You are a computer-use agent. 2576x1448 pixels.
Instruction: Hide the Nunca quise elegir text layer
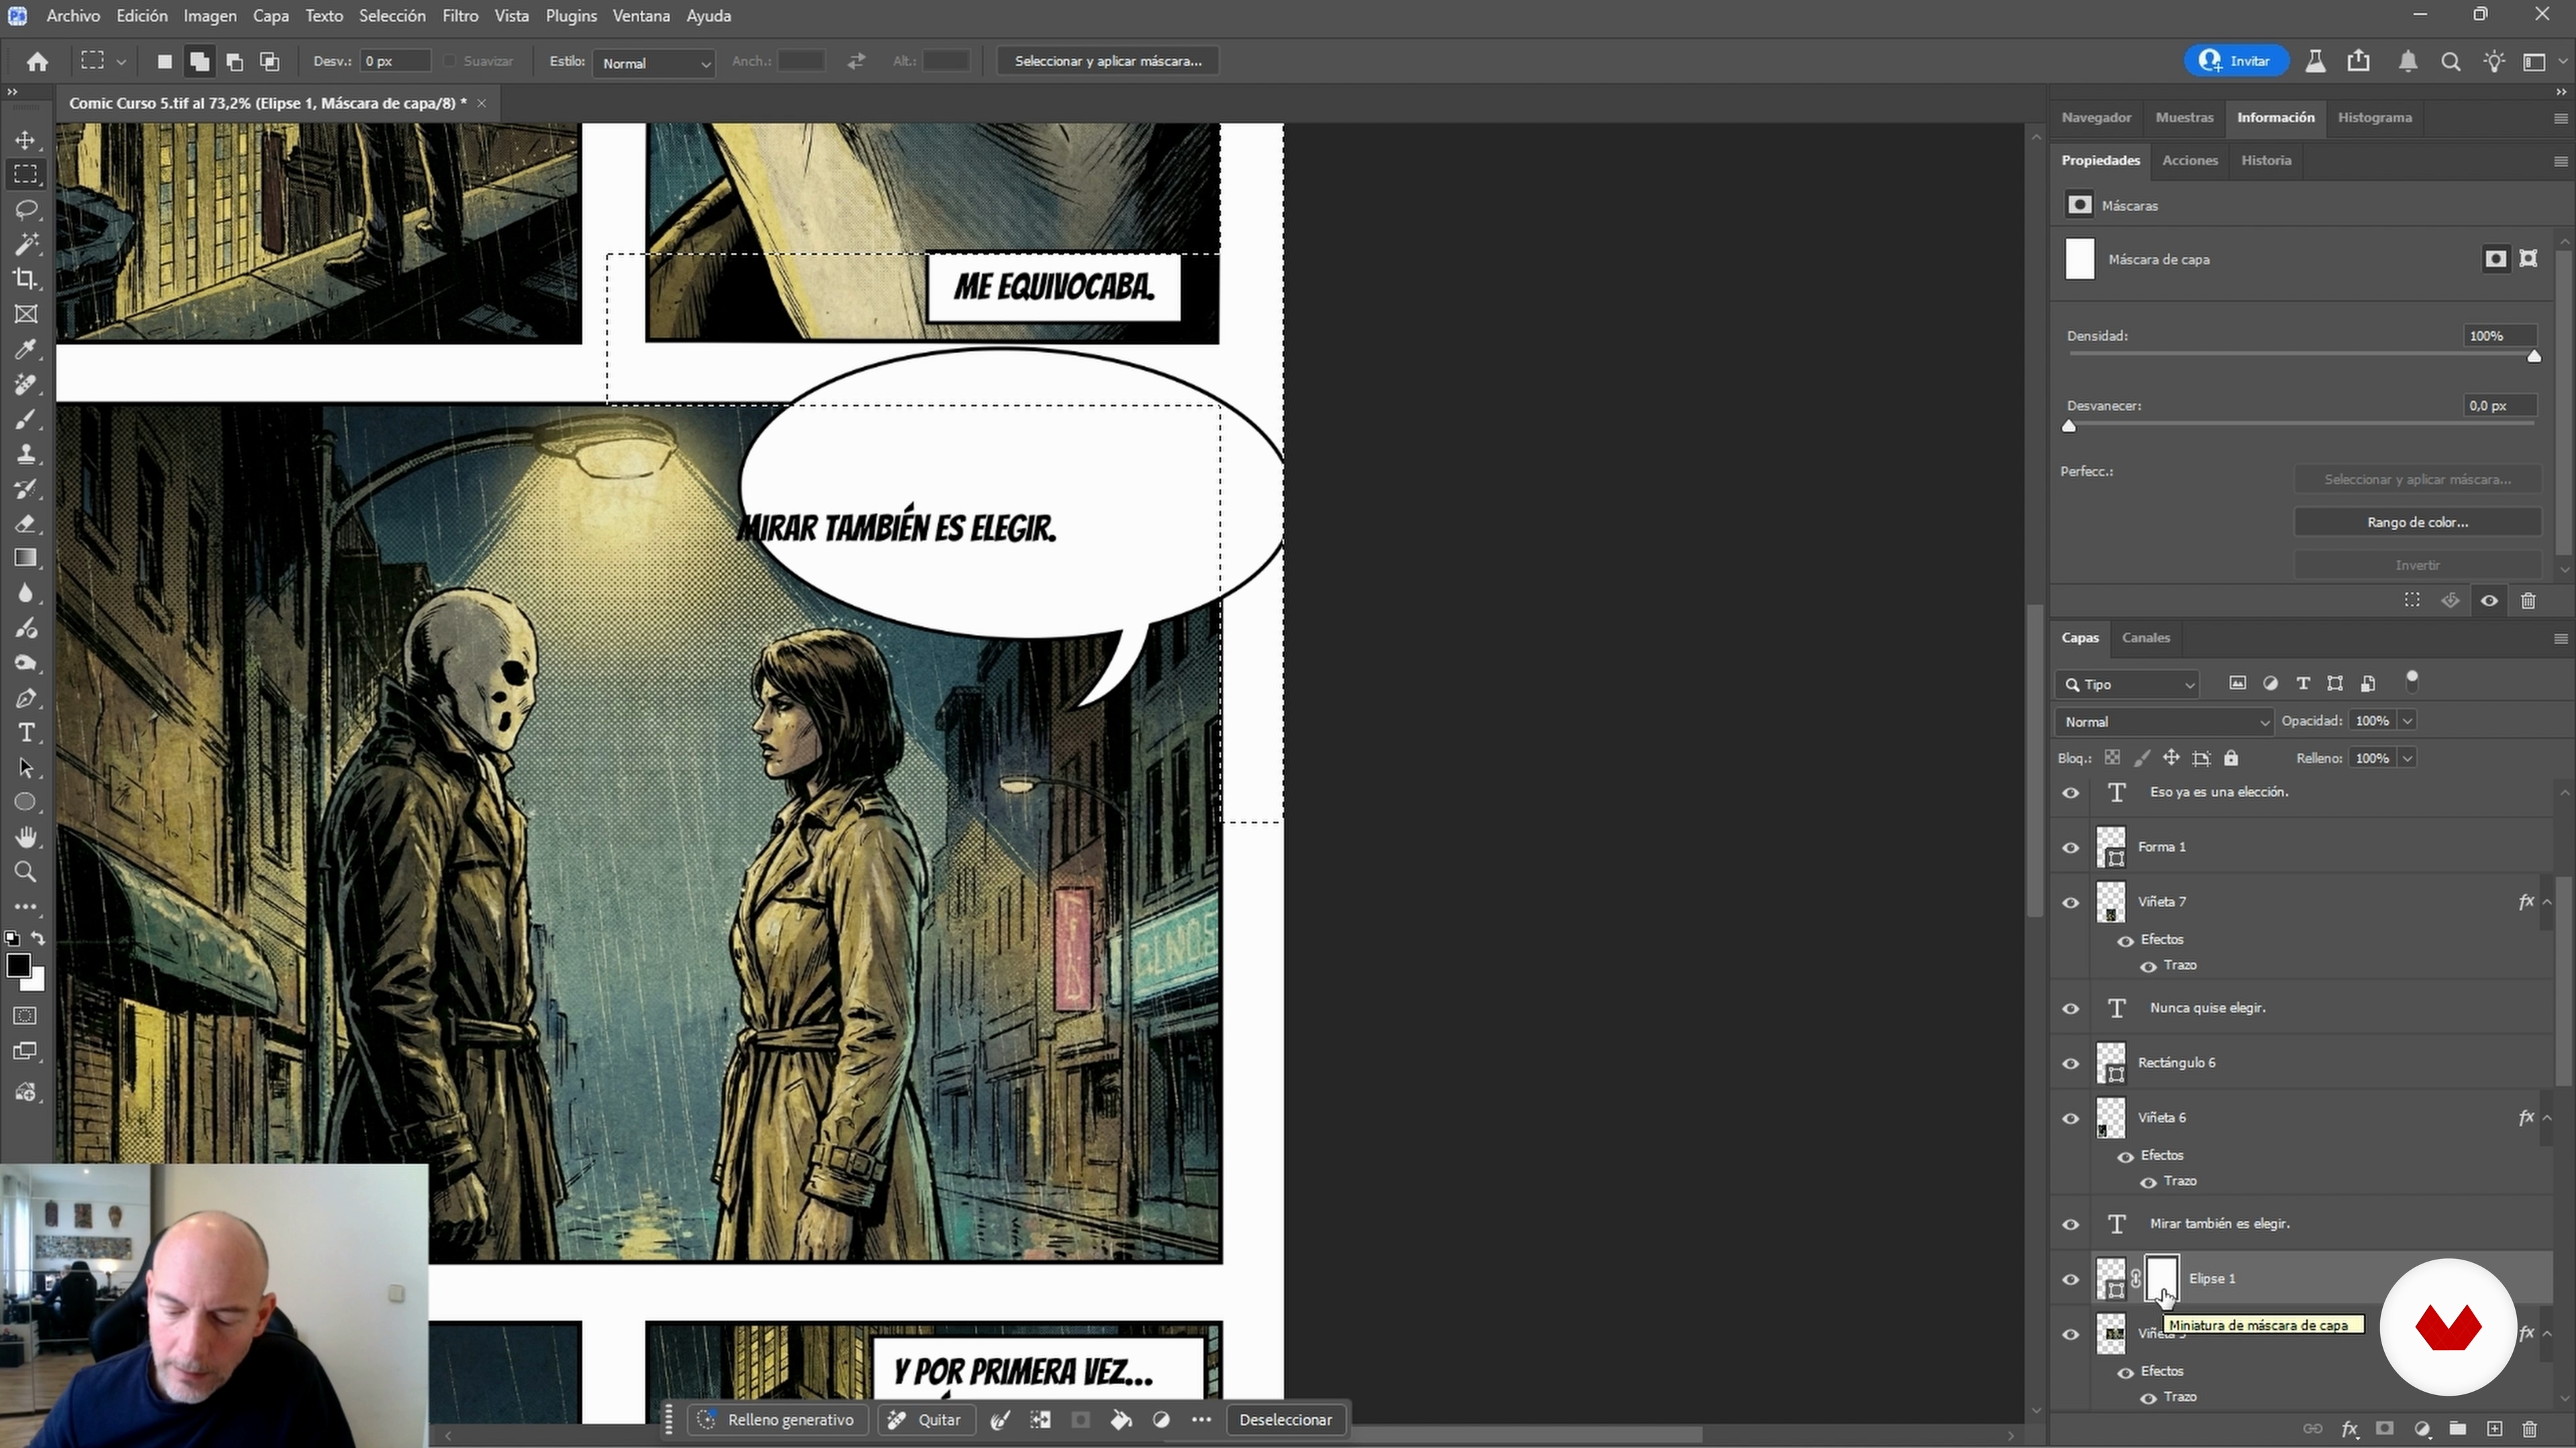(2071, 1008)
